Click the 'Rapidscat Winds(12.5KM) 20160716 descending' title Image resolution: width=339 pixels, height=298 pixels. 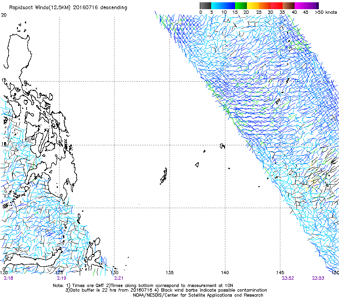[x=68, y=8]
